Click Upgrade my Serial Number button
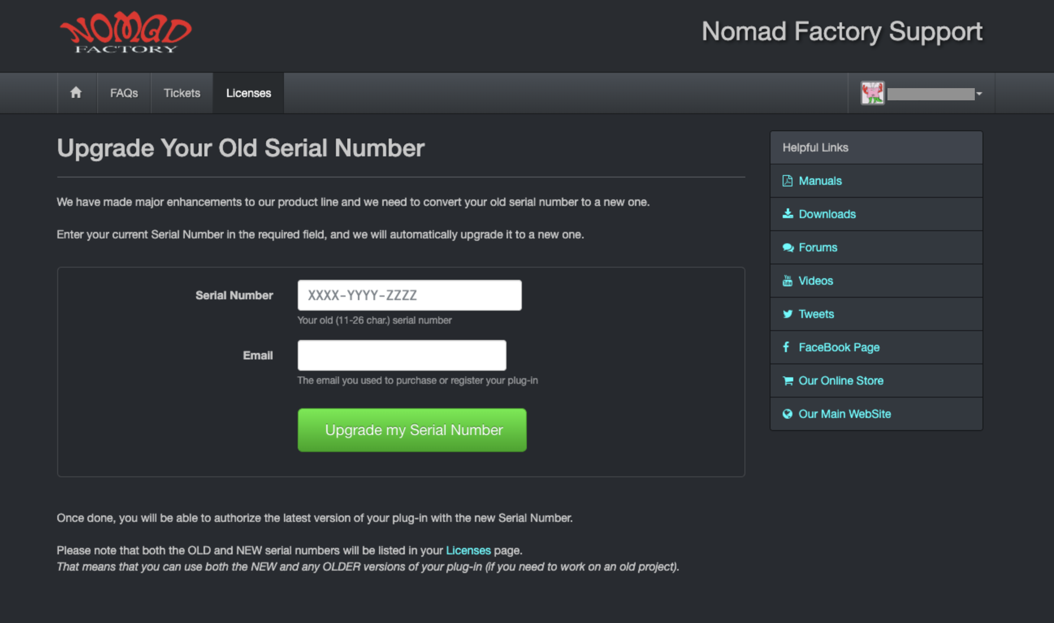Screen dimensions: 1054x623 point(412,430)
